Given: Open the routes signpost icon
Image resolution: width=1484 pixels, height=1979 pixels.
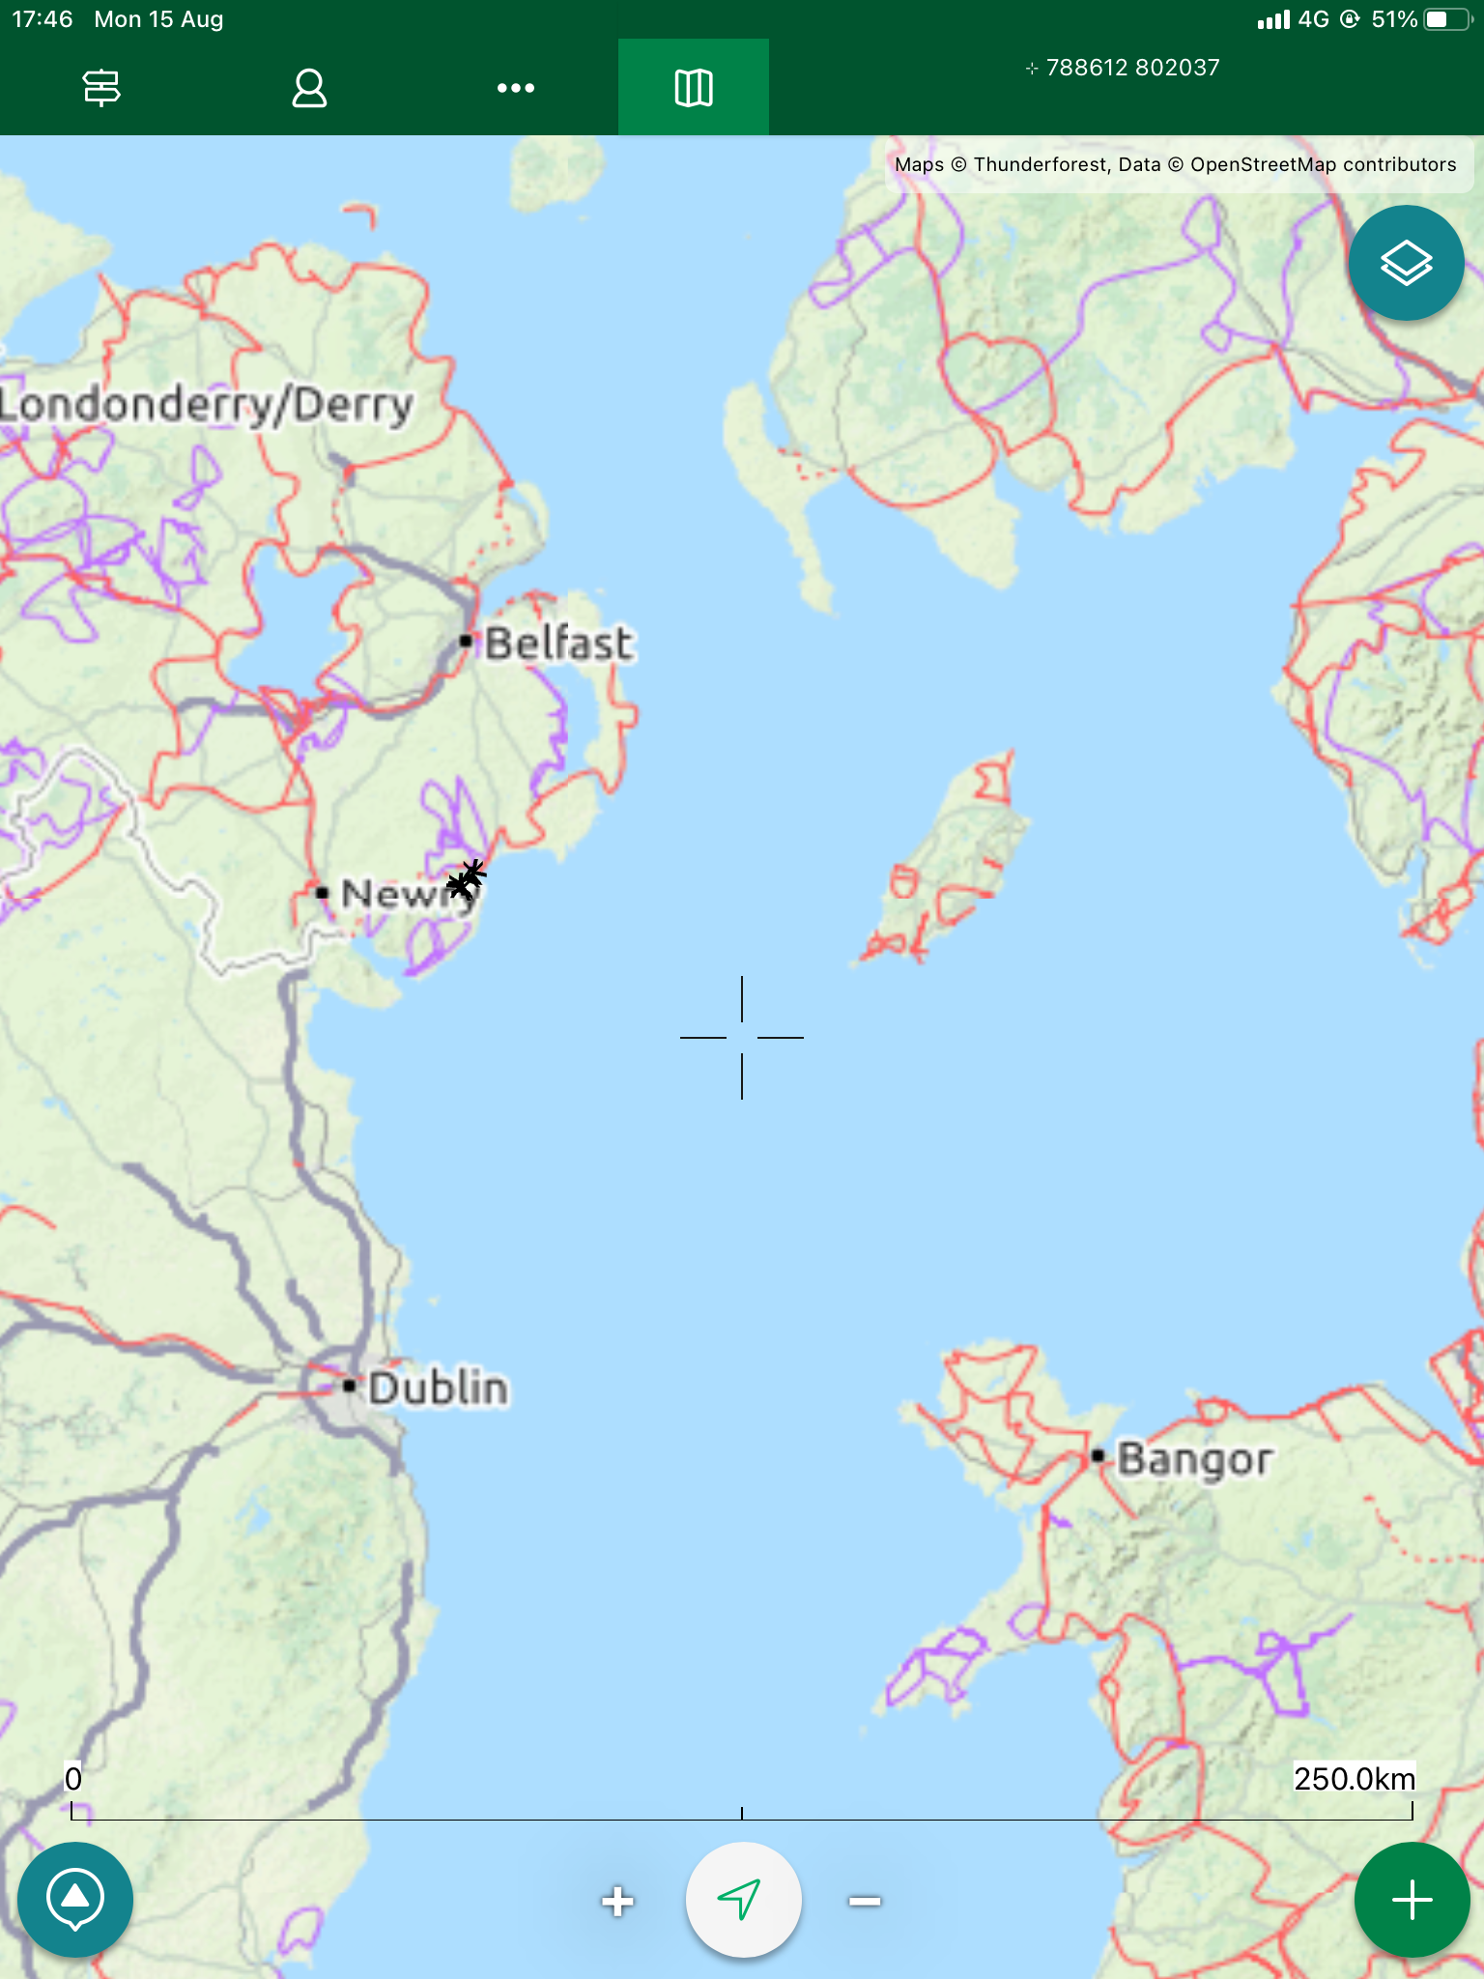Looking at the screenshot, I should coord(101,88).
